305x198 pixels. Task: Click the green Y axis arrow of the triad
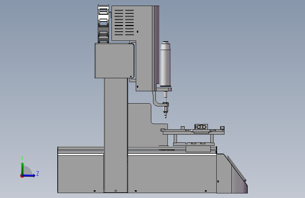(x=23, y=168)
